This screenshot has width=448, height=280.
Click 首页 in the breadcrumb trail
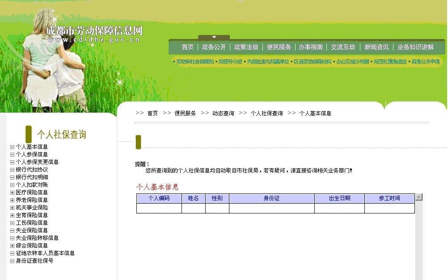click(x=152, y=113)
